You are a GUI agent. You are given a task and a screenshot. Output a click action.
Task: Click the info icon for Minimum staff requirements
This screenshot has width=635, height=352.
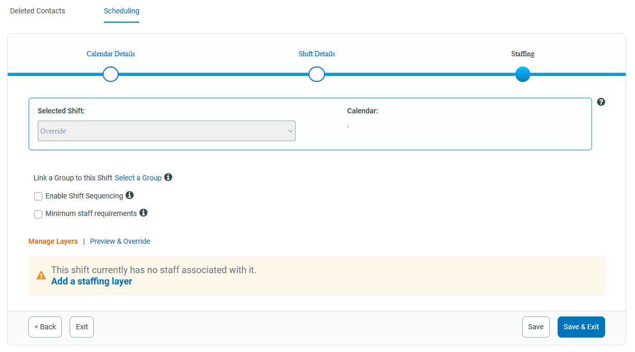[x=143, y=213]
